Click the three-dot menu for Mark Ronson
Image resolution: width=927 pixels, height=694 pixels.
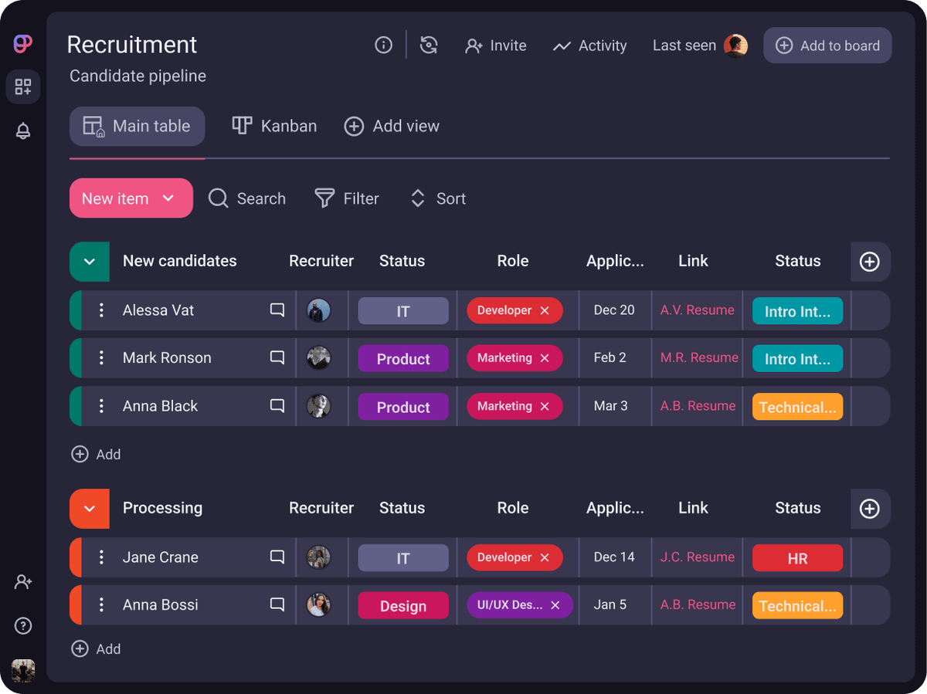101,358
